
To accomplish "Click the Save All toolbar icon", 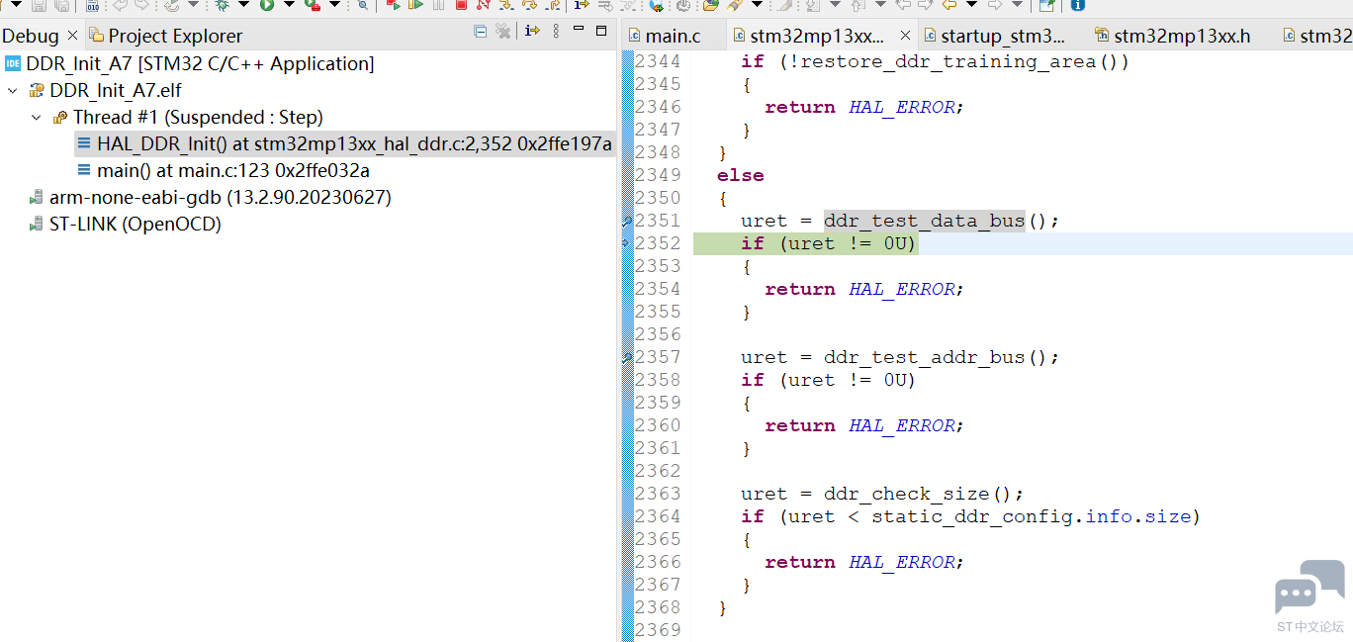I will 61,5.
